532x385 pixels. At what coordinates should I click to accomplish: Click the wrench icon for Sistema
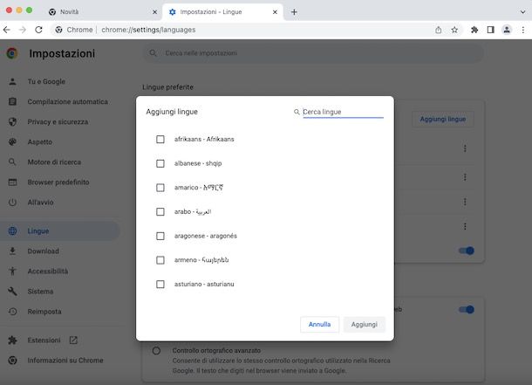pos(12,292)
